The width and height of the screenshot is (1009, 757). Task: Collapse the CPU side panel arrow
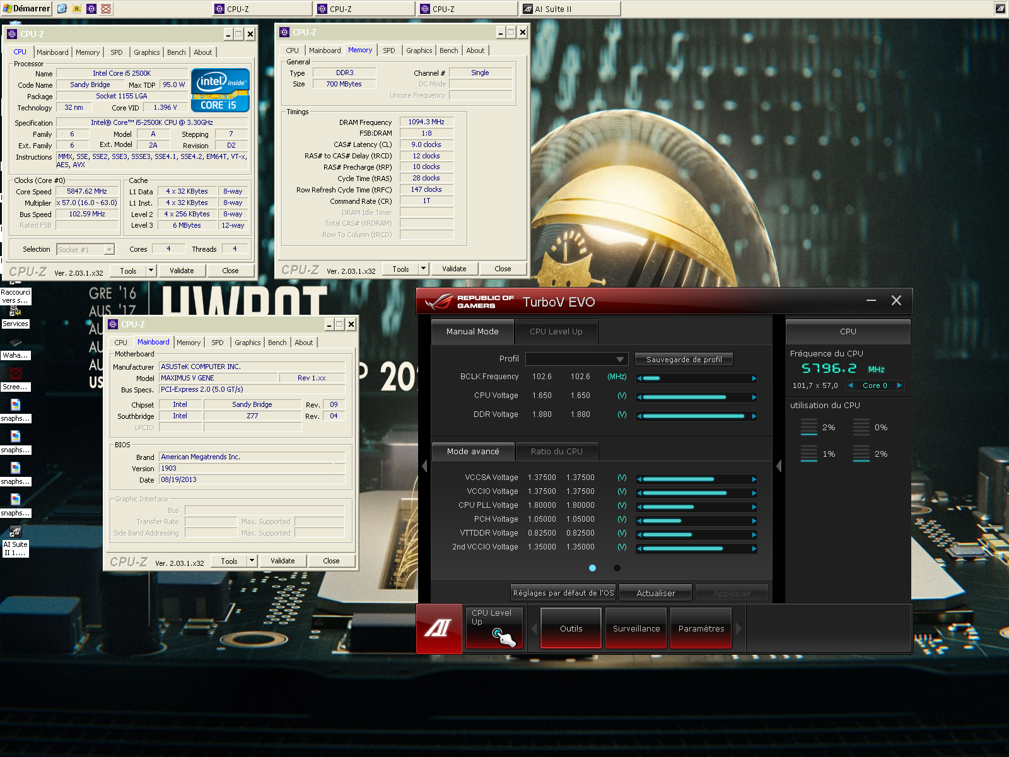[779, 466]
